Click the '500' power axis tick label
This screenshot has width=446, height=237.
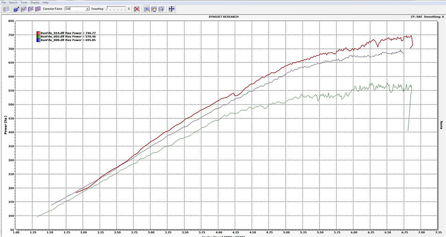tap(11, 105)
